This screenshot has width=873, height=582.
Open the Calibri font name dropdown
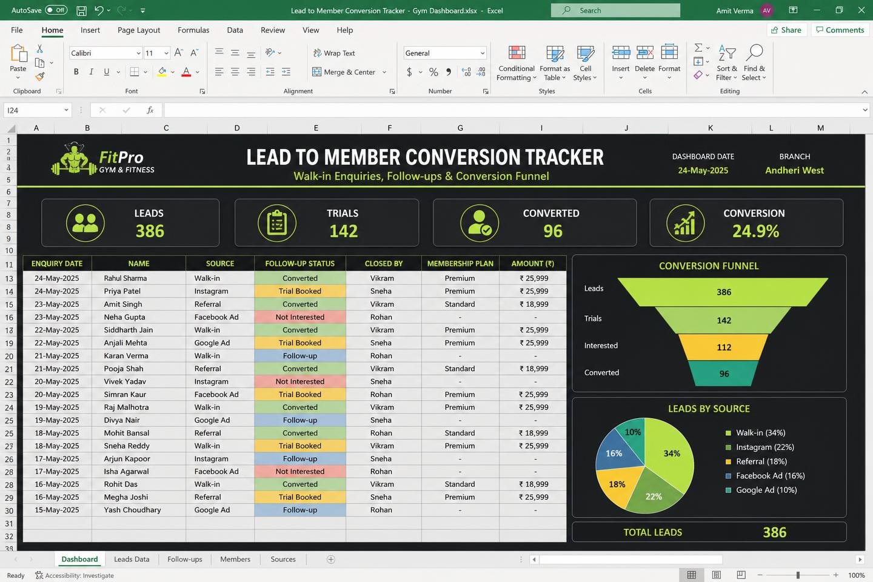pyautogui.click(x=138, y=53)
